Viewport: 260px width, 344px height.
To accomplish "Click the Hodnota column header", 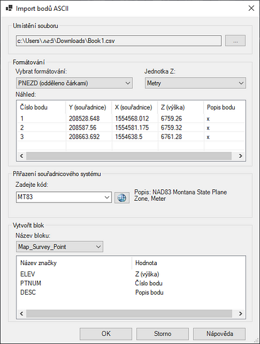I will pyautogui.click(x=188, y=263).
